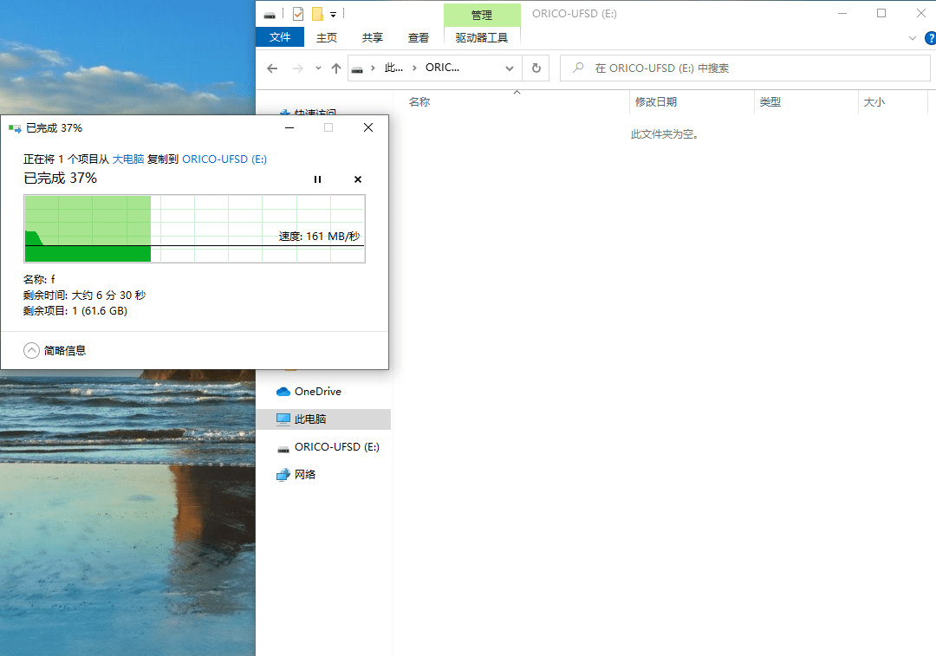
Task: Click the New Folder quick access icon
Action: 317,14
